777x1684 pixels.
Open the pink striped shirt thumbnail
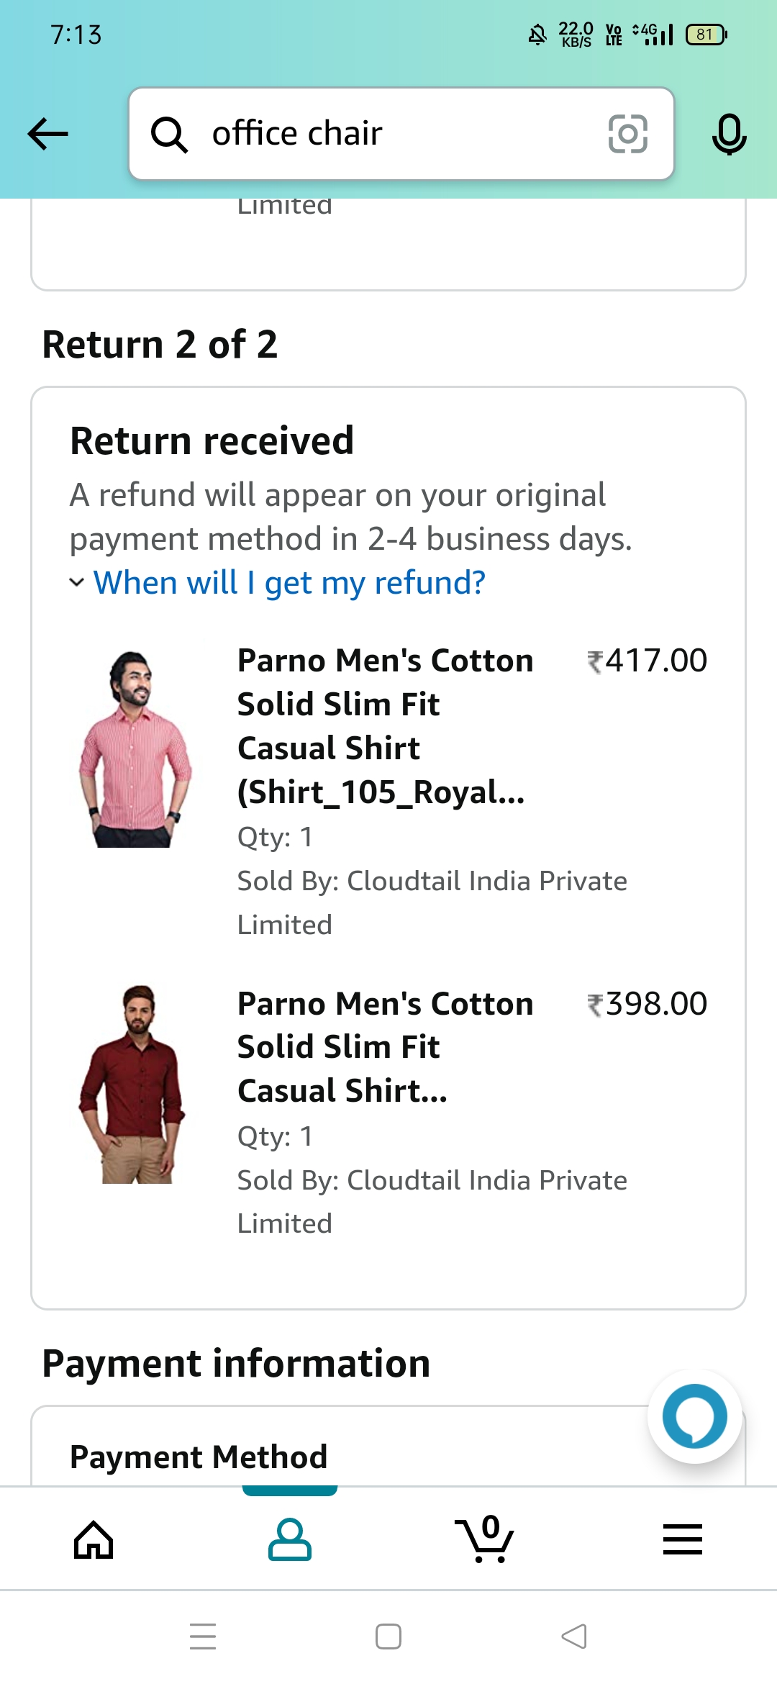pos(135,748)
